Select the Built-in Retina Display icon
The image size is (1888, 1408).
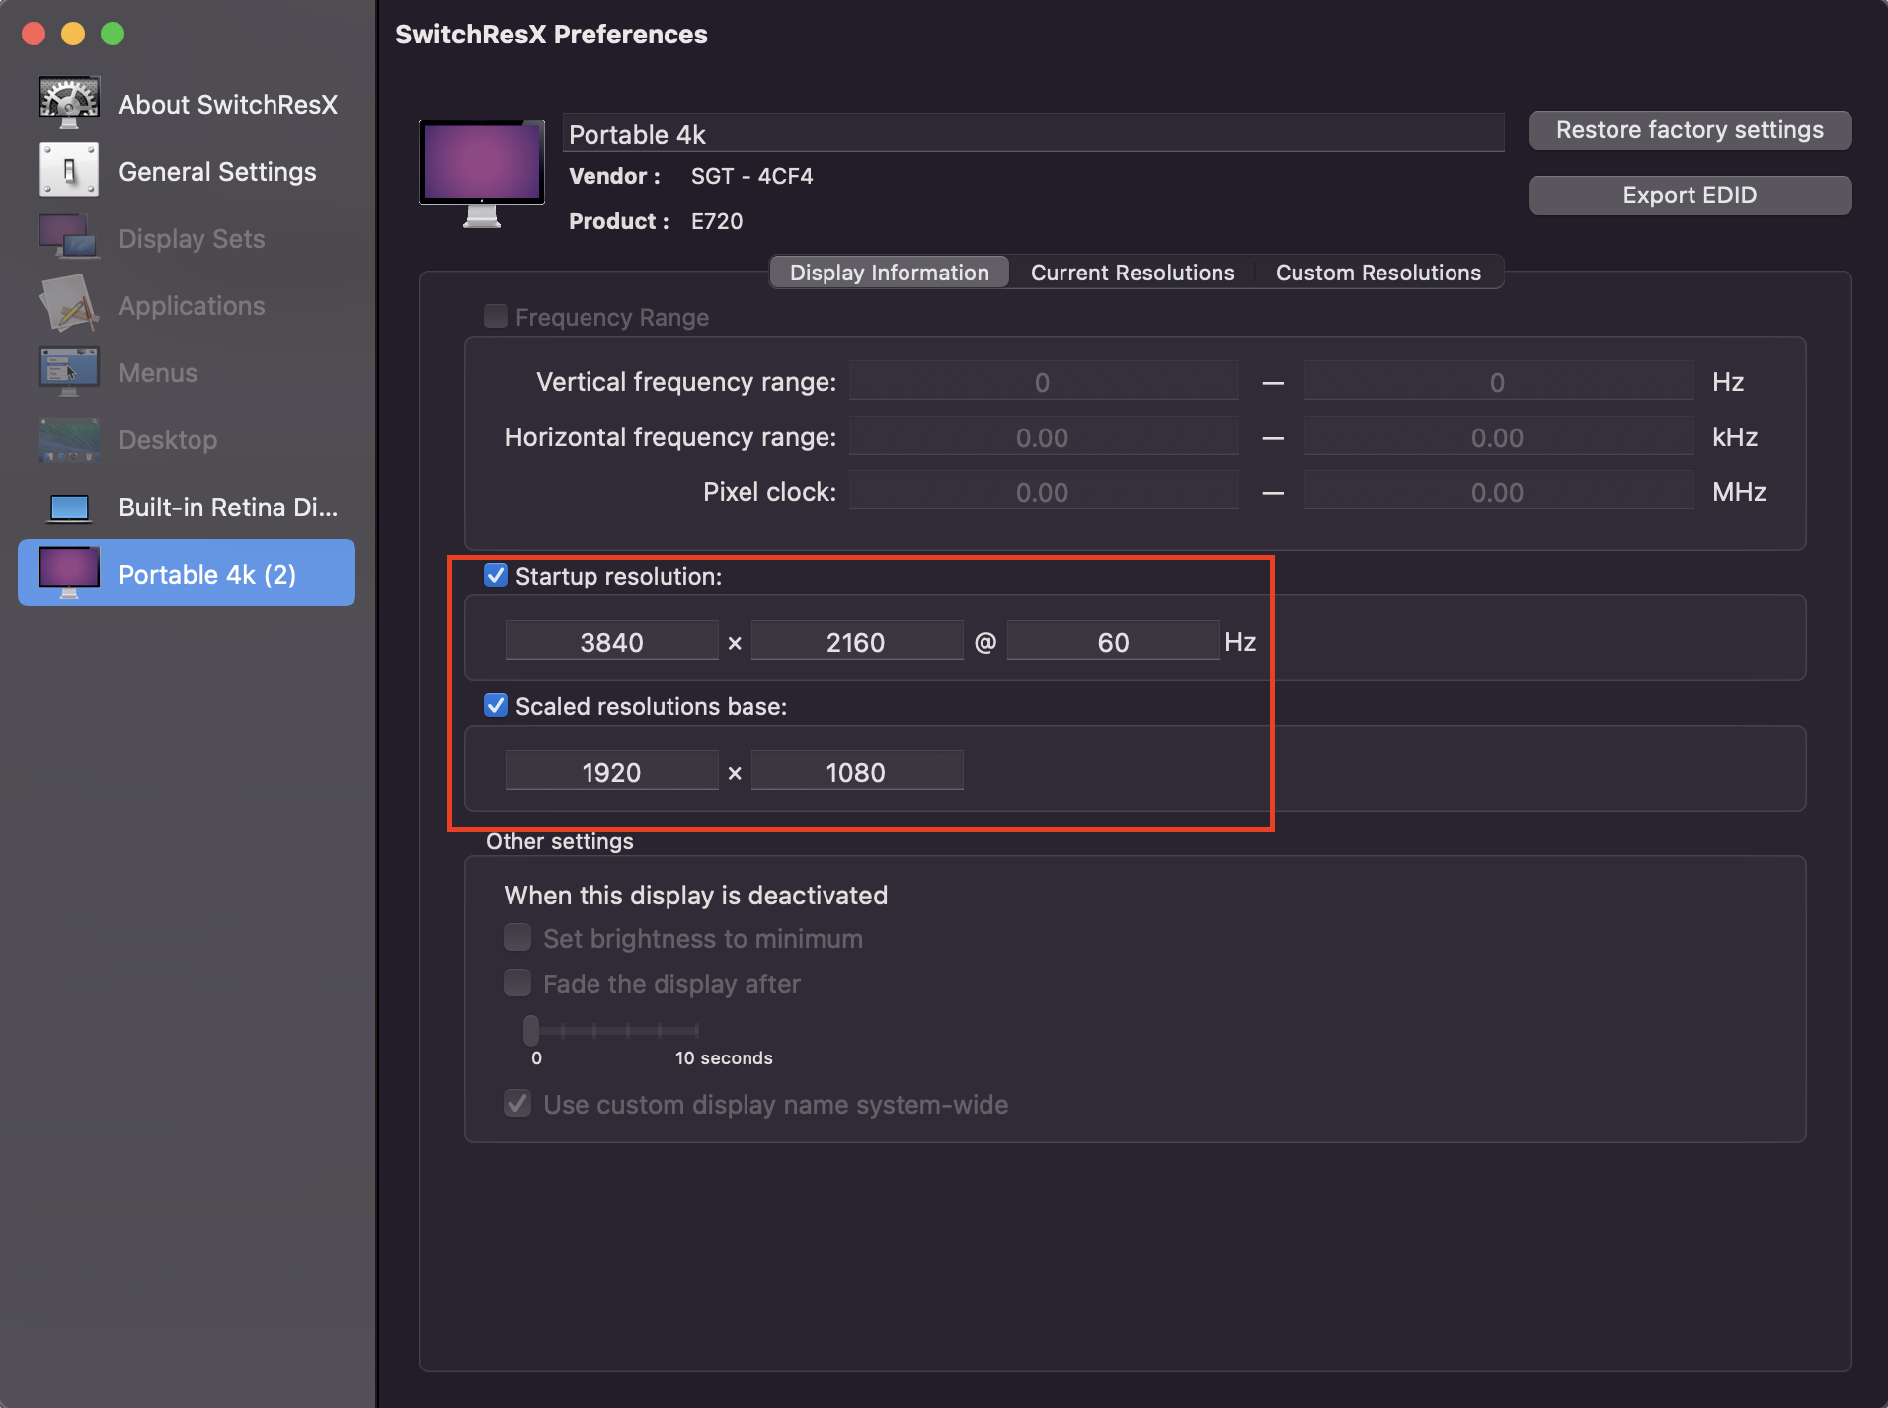68,508
